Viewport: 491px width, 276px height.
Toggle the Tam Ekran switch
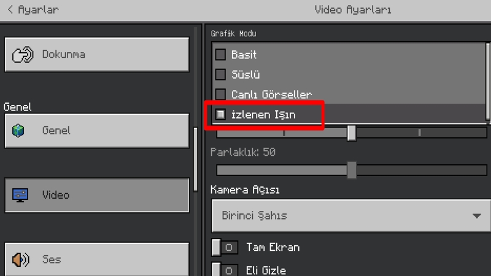click(224, 247)
